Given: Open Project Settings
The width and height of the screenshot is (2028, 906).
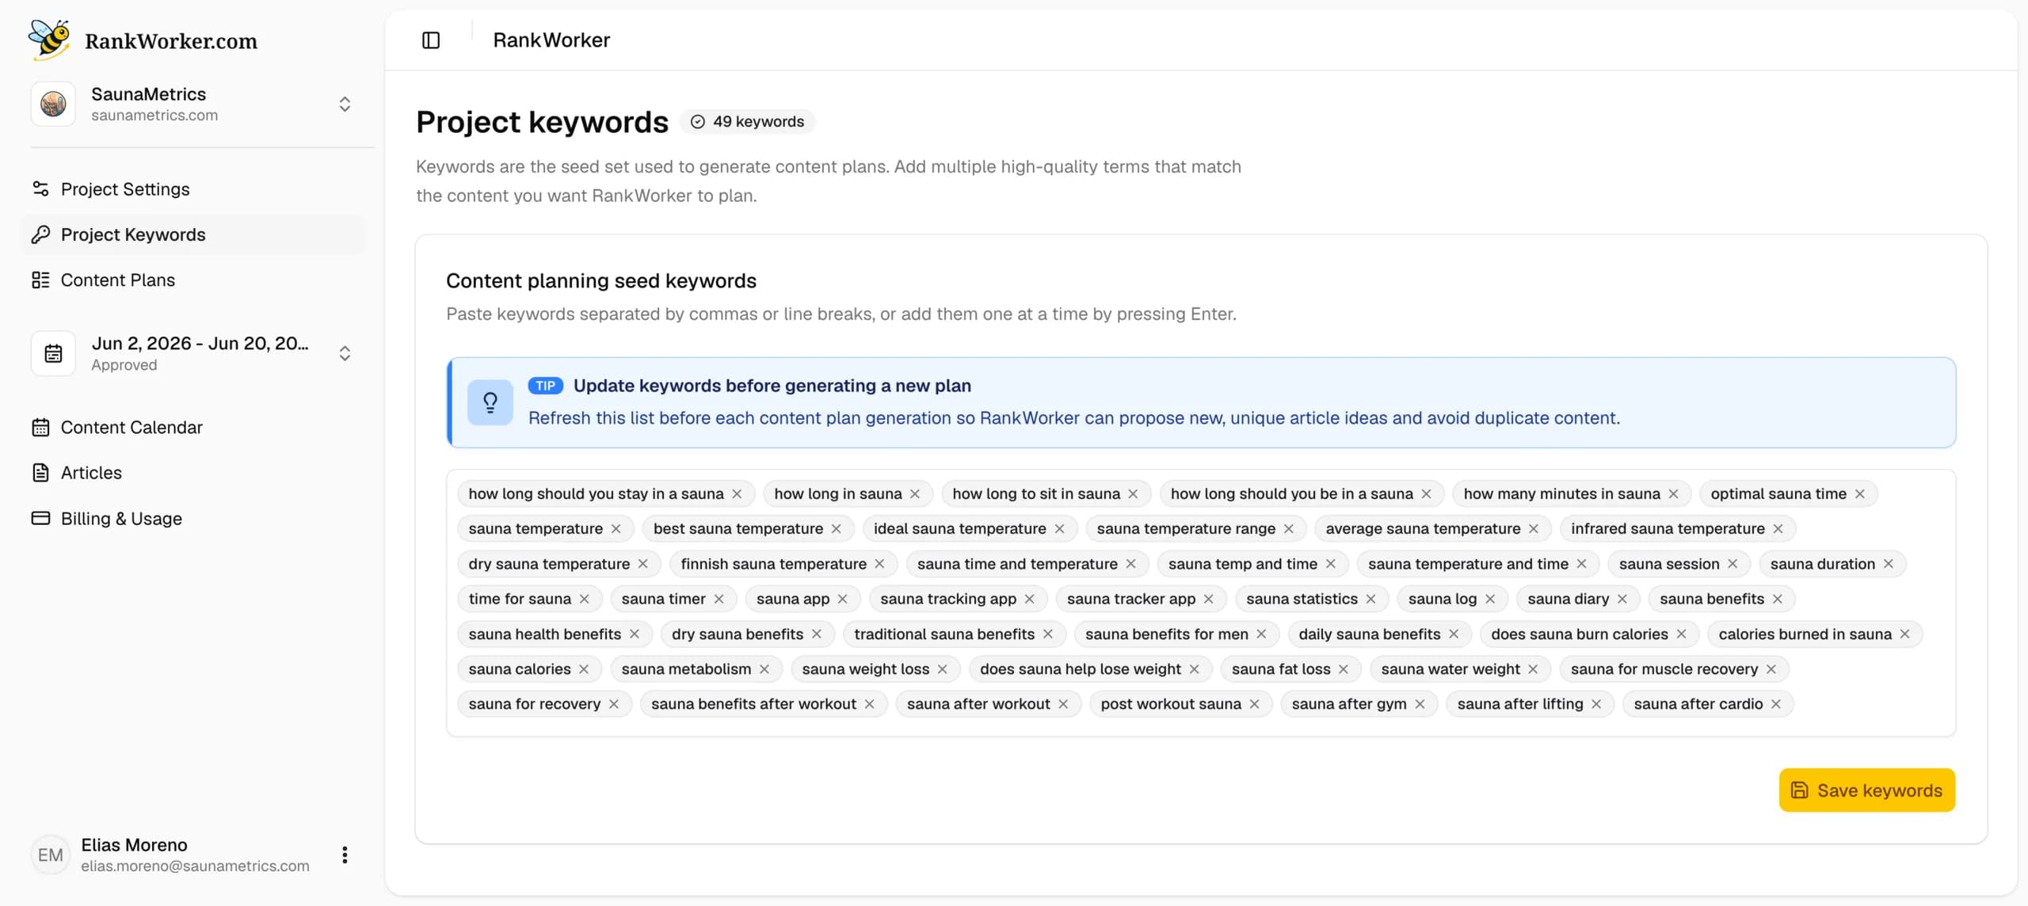Looking at the screenshot, I should tap(194, 189).
